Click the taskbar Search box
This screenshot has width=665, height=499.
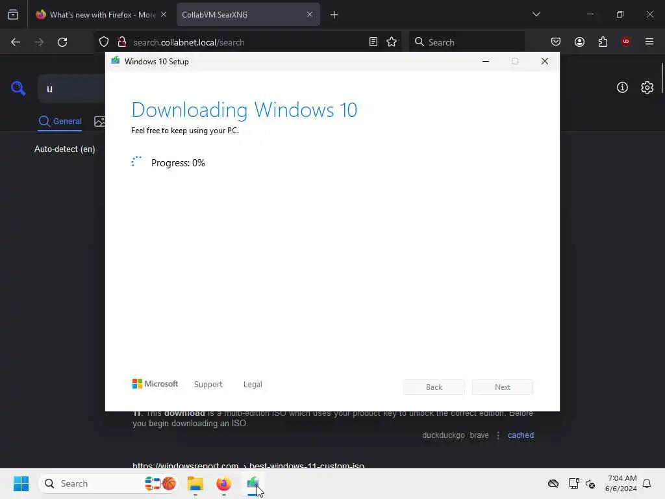[108, 483]
